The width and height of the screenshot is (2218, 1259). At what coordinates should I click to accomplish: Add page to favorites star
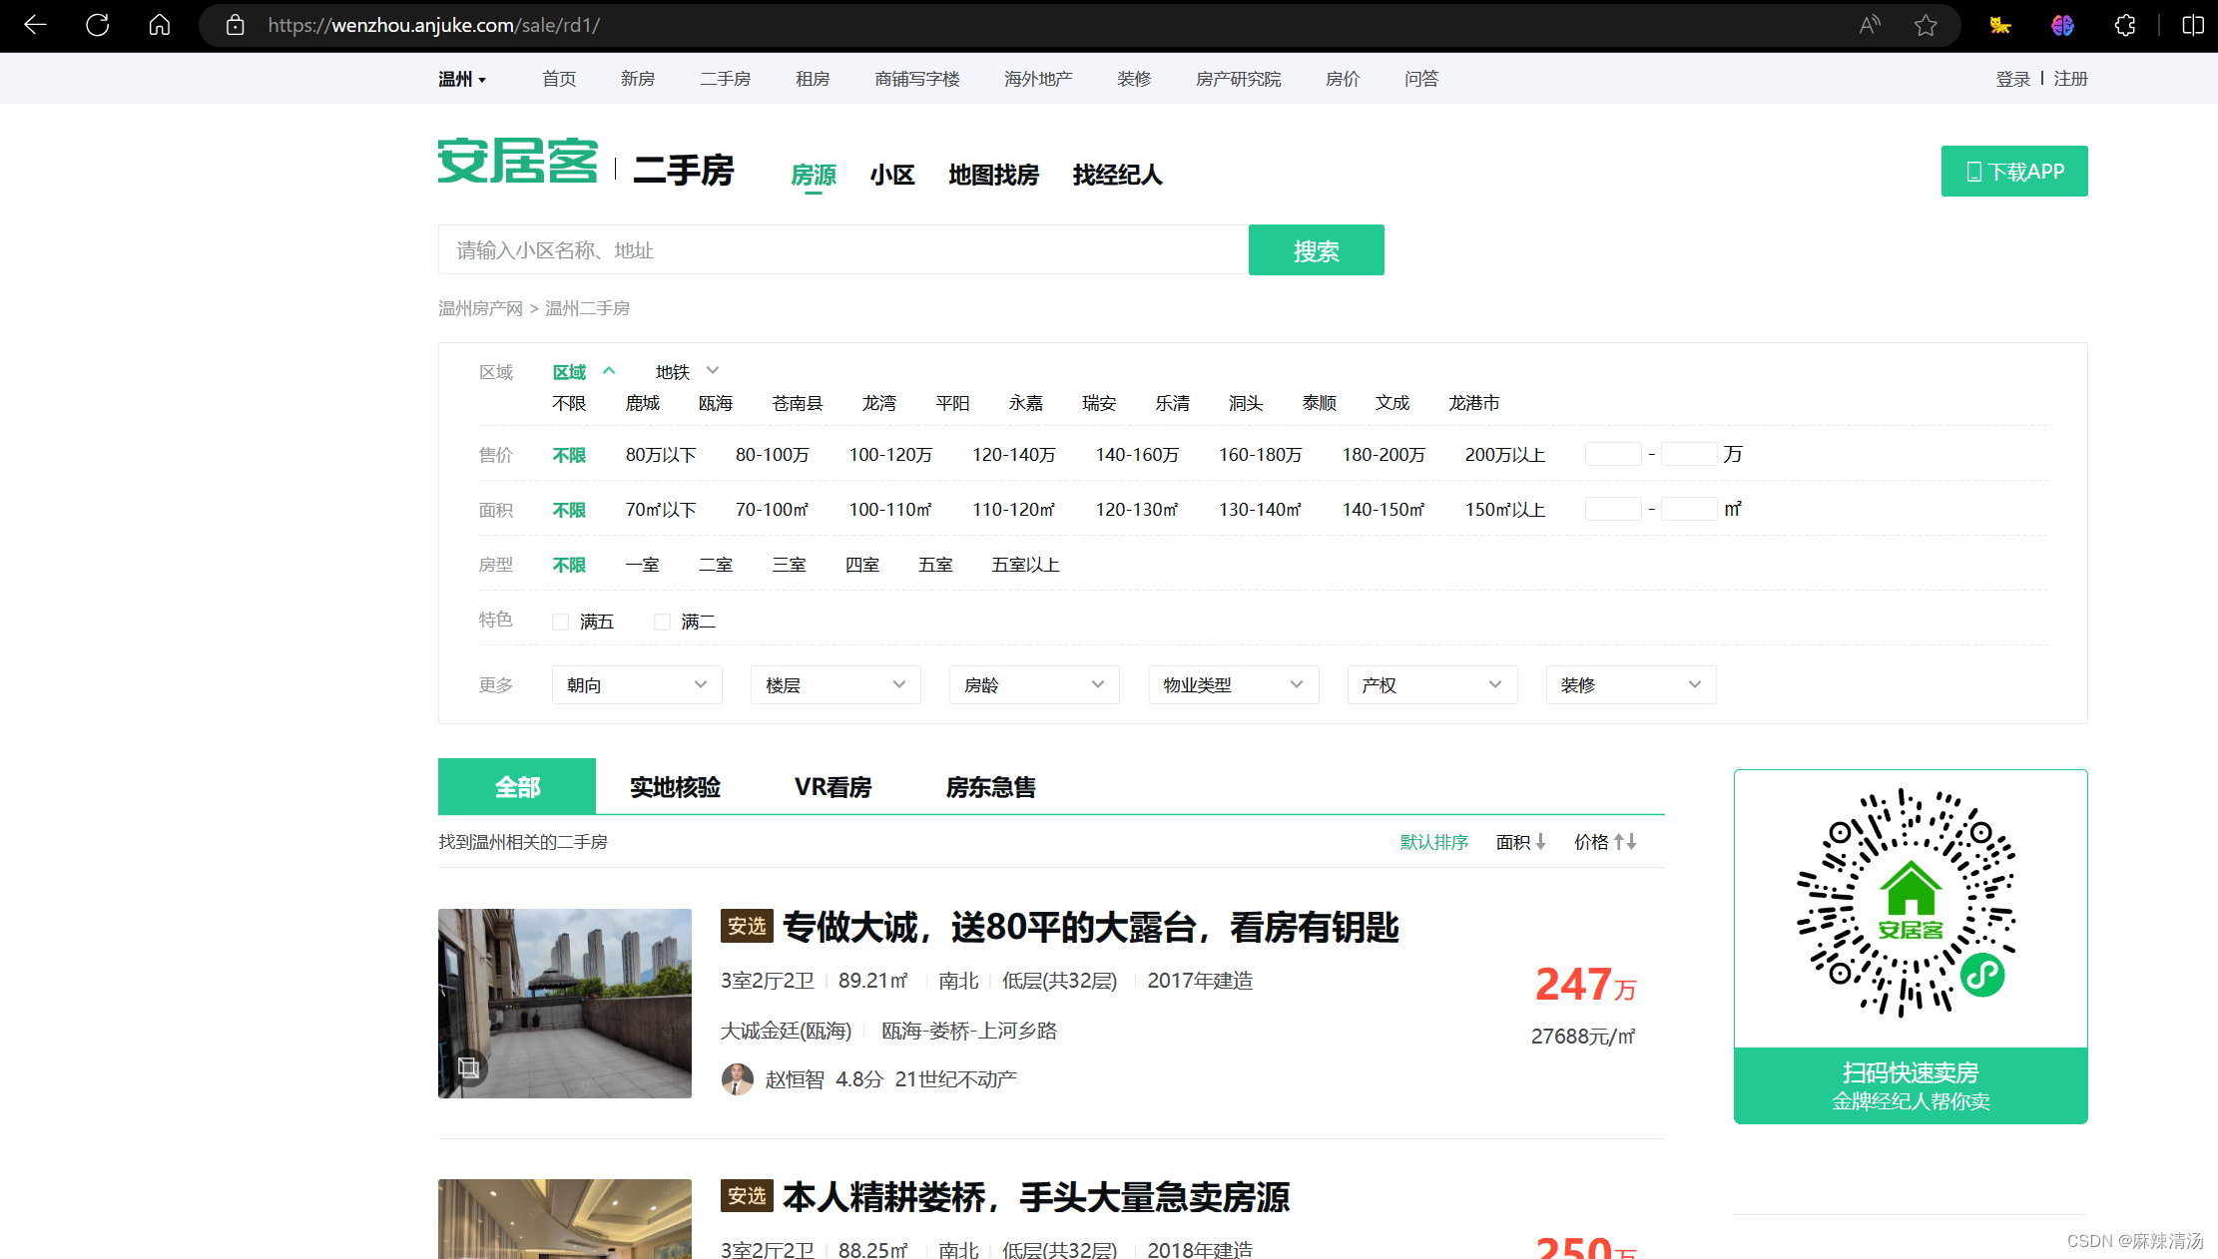click(x=1926, y=25)
